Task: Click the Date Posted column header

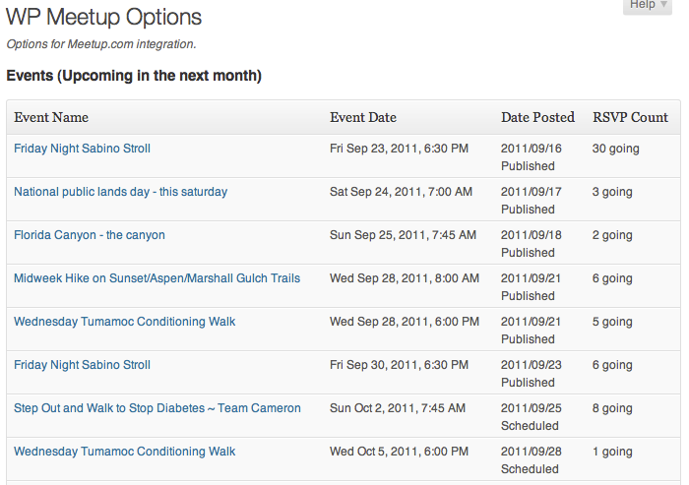Action: [x=537, y=117]
